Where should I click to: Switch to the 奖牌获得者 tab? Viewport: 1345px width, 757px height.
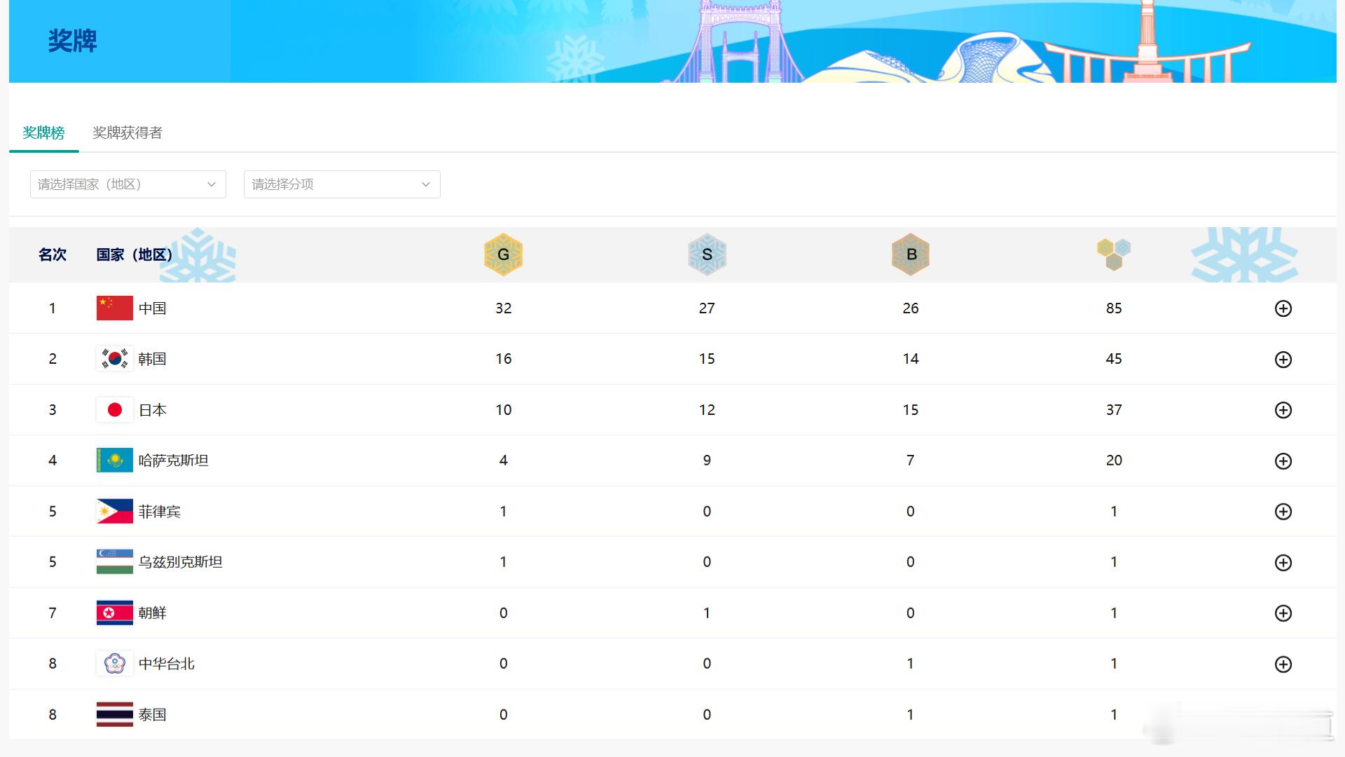127,132
